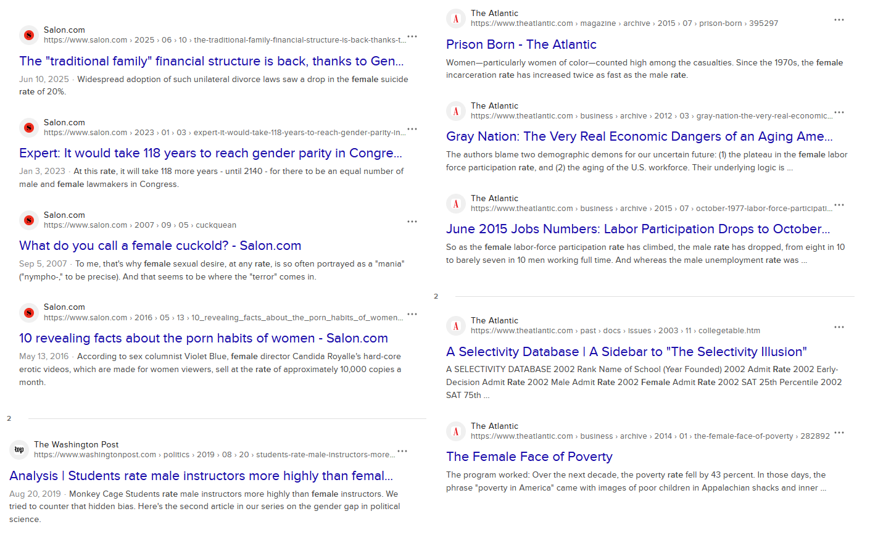Open the "10 revealing facts" Salon article title
Viewport: 870px width, 535px height.
[204, 338]
